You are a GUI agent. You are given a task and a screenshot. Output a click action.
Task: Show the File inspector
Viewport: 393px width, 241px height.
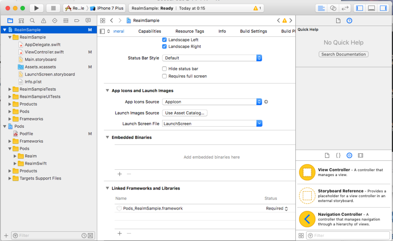(x=338, y=21)
